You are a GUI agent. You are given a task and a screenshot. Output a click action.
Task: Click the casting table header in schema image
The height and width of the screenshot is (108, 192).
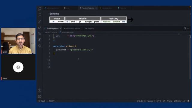click(114, 19)
